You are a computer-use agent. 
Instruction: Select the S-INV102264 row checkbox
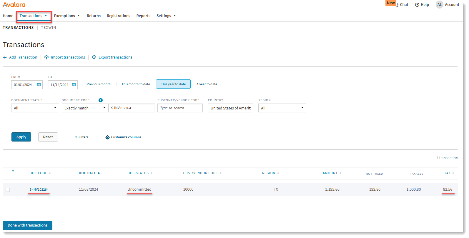(x=8, y=190)
